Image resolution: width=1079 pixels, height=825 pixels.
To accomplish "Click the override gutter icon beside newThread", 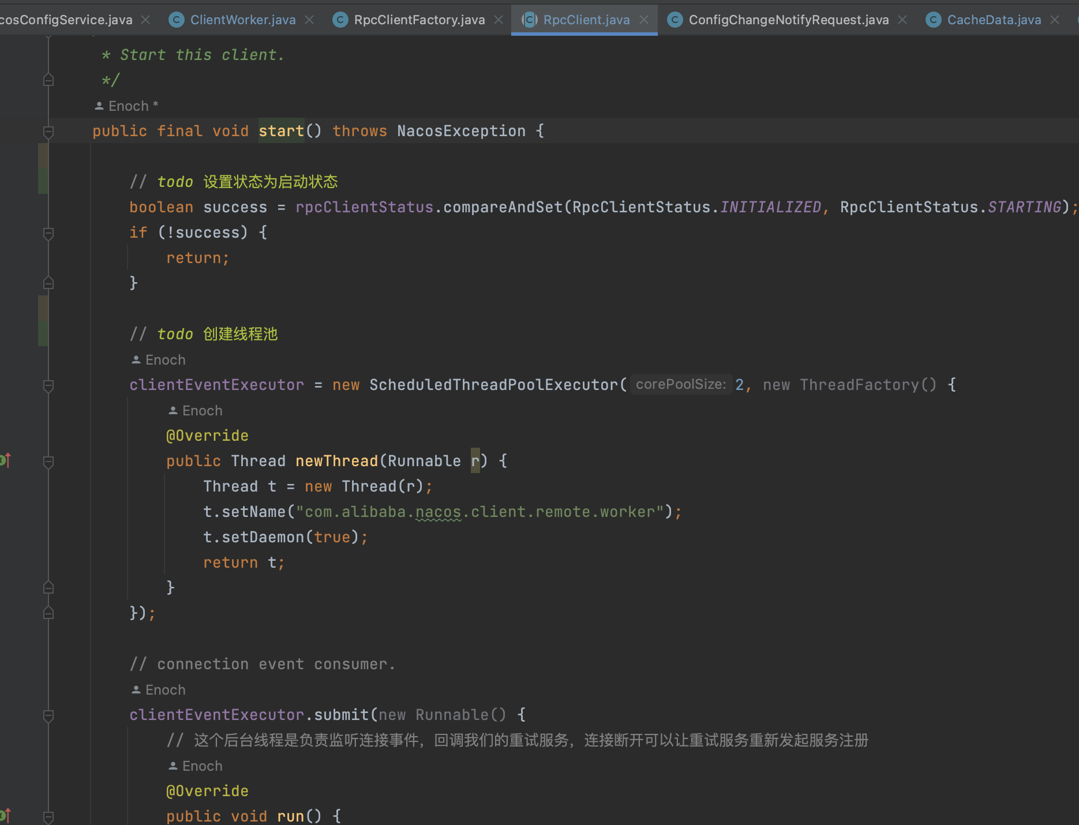I will (5, 460).
